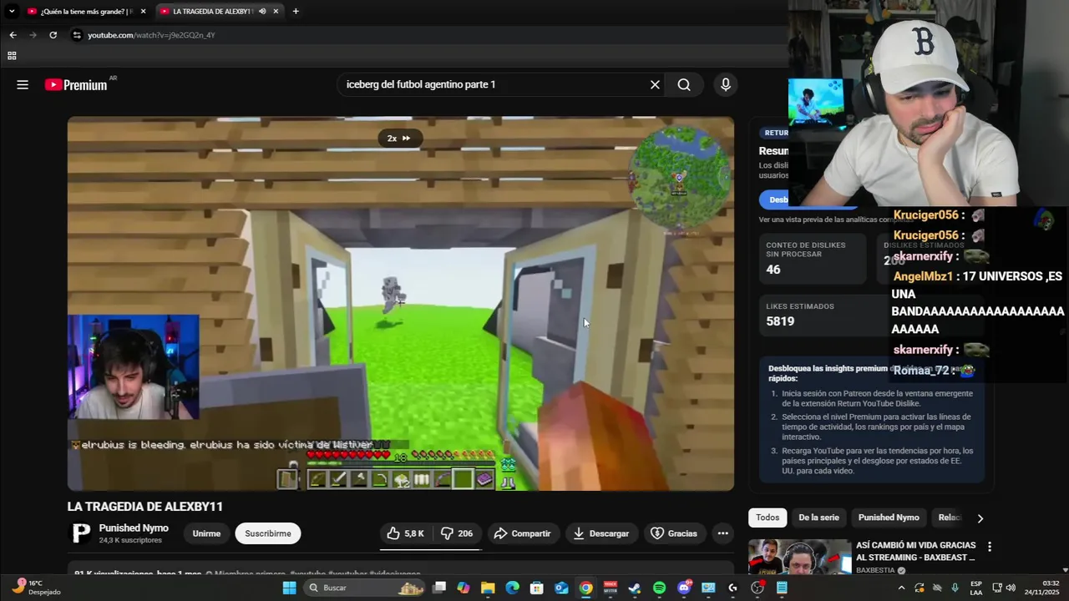Dislike the video showing 206

point(457,533)
